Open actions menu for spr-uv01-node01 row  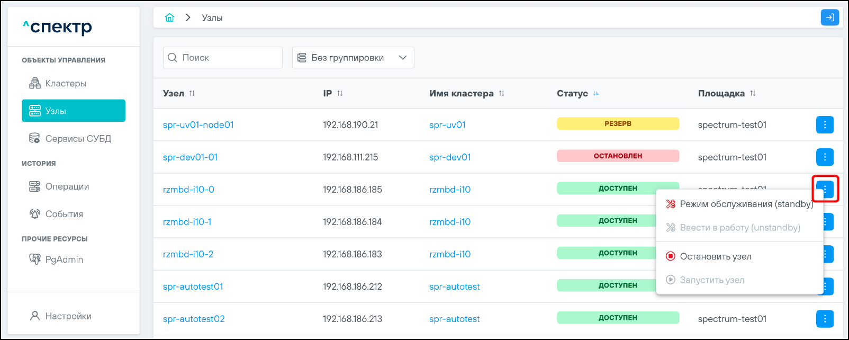(x=825, y=125)
